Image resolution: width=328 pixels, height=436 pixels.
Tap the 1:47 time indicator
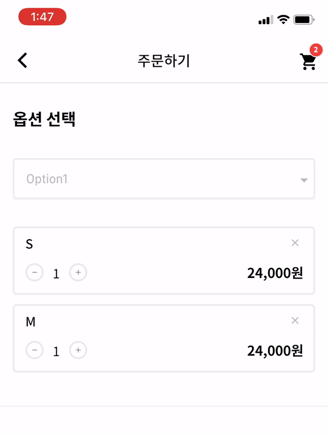click(x=42, y=16)
